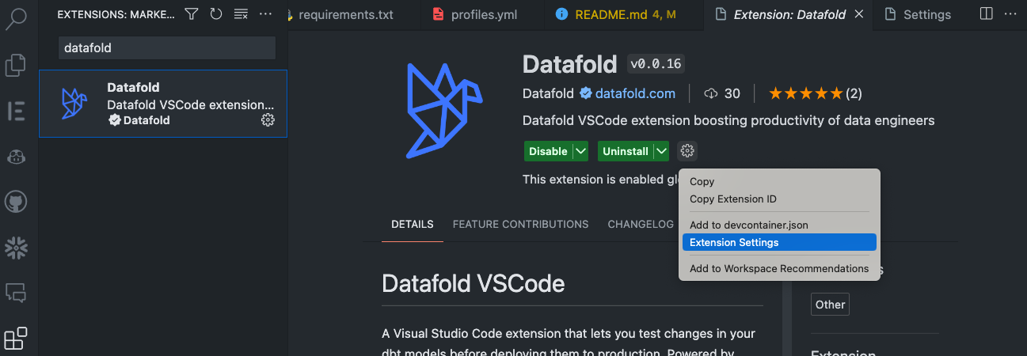The width and height of the screenshot is (1027, 356).
Task: Switch to the requirements.txt tab
Action: [348, 15]
